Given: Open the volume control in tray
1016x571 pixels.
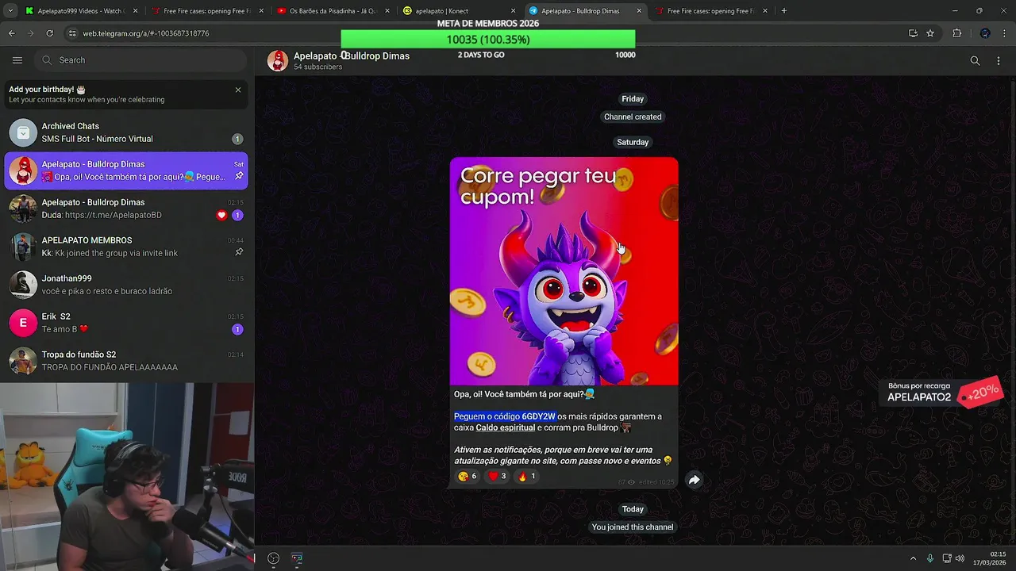Looking at the screenshot, I should tap(960, 558).
